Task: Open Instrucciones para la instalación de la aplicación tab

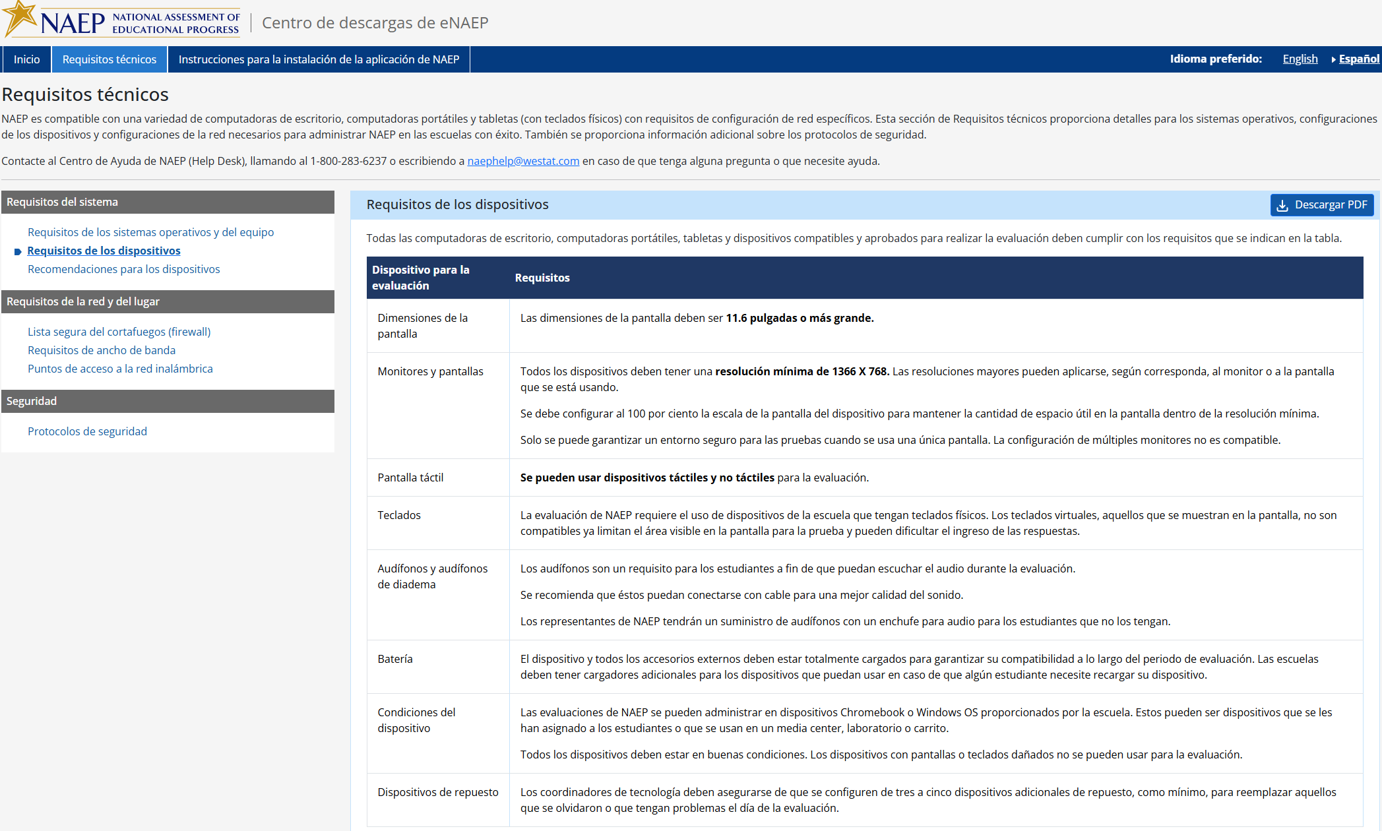Action: coord(319,59)
